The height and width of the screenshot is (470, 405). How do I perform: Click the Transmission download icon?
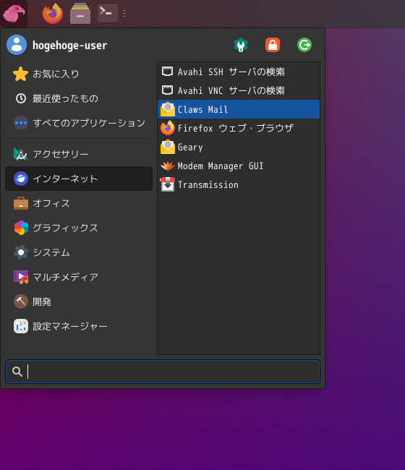(168, 184)
